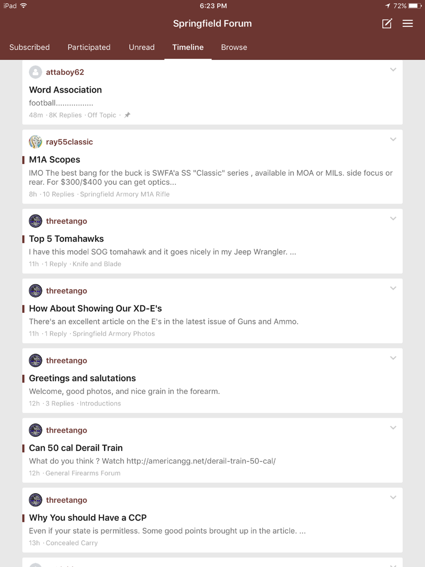This screenshot has height=567, width=425.
Task: Switch to the Unread tab
Action: point(142,47)
